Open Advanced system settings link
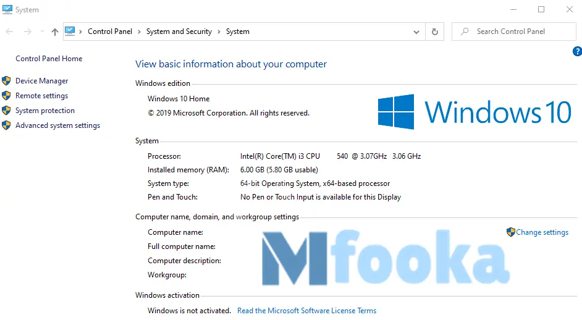582x320 pixels. click(x=58, y=125)
